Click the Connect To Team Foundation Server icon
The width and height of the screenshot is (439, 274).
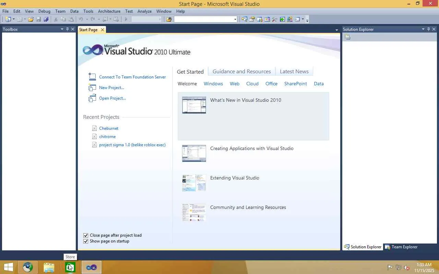coord(92,77)
